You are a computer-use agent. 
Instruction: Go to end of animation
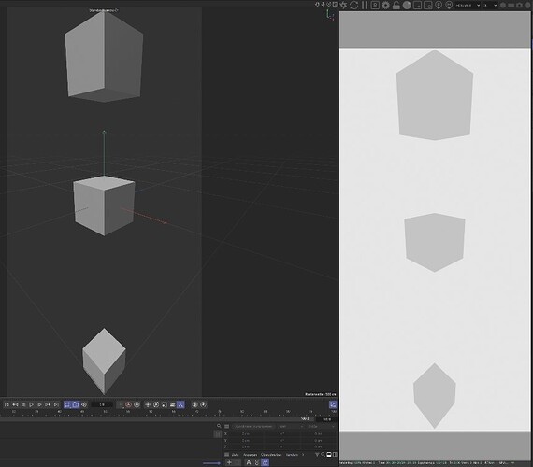(56, 404)
